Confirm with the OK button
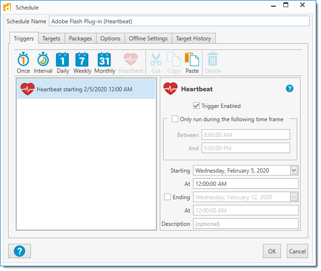 (272, 251)
